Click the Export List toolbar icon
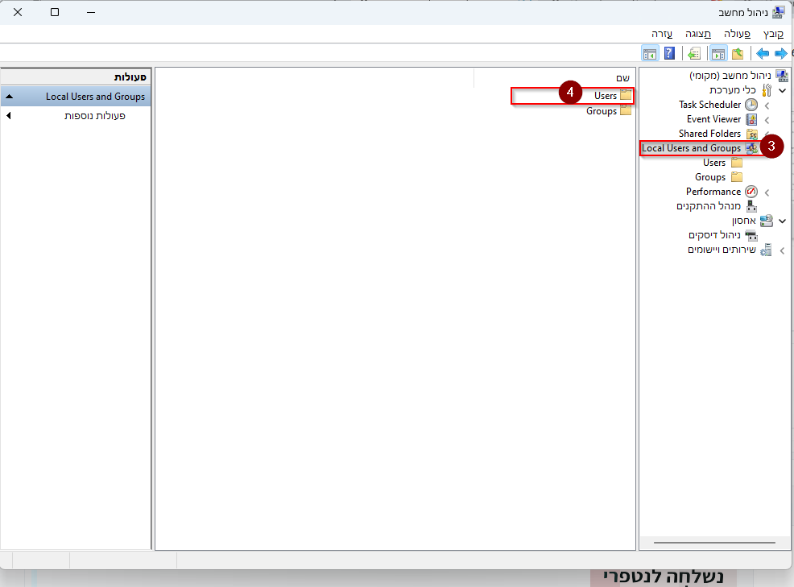Screen dimensions: 794x587 [693, 54]
